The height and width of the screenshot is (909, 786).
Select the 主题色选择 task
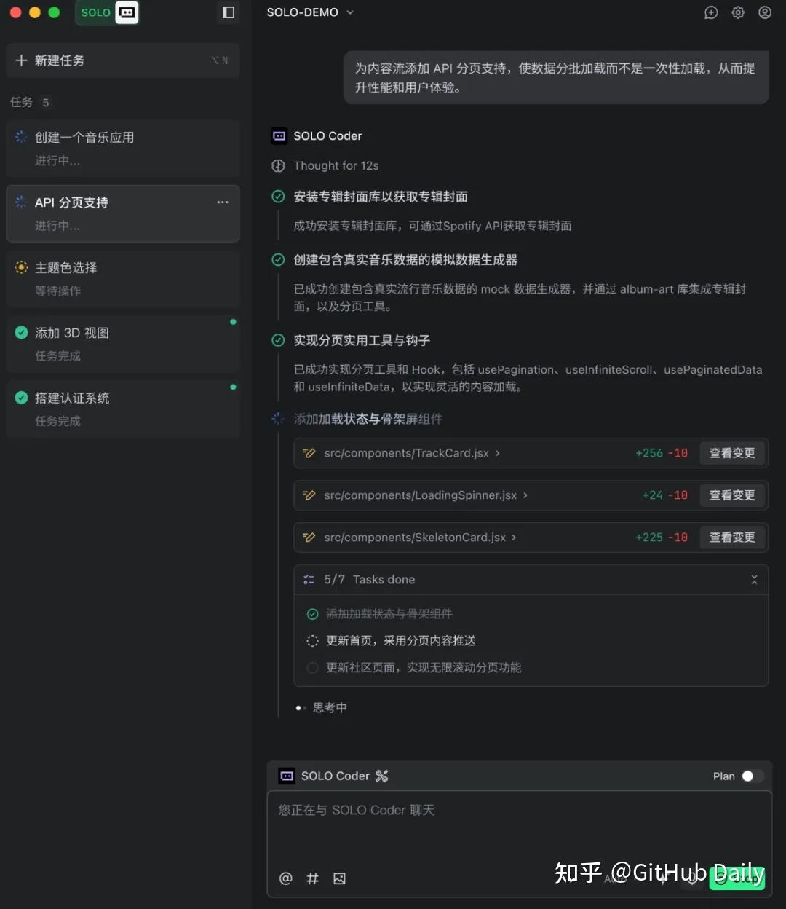[122, 278]
